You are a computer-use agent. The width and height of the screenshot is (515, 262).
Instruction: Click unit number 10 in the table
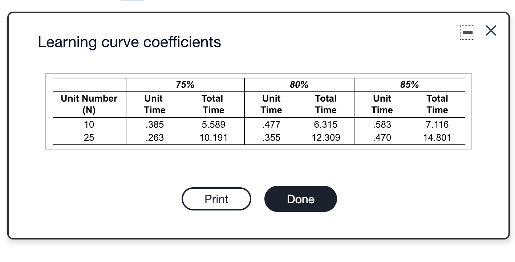[x=89, y=124]
